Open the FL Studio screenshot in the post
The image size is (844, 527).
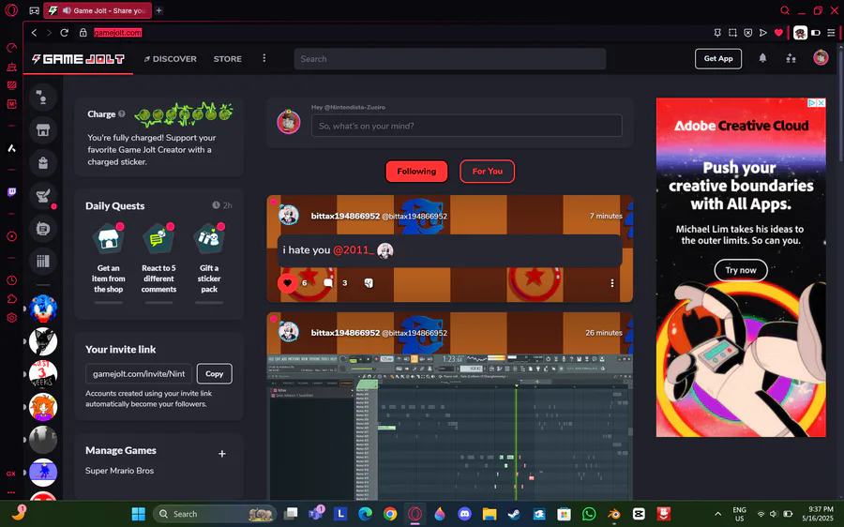pos(450,428)
